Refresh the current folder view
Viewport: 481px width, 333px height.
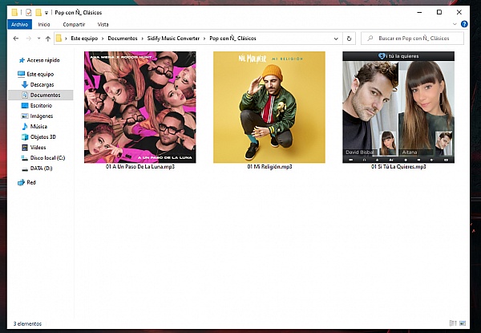pyautogui.click(x=349, y=39)
